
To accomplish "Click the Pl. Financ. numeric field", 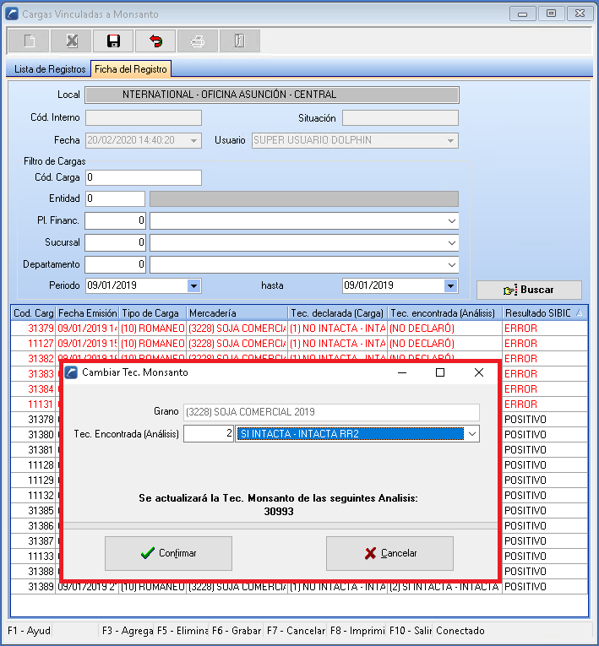I will 116,221.
